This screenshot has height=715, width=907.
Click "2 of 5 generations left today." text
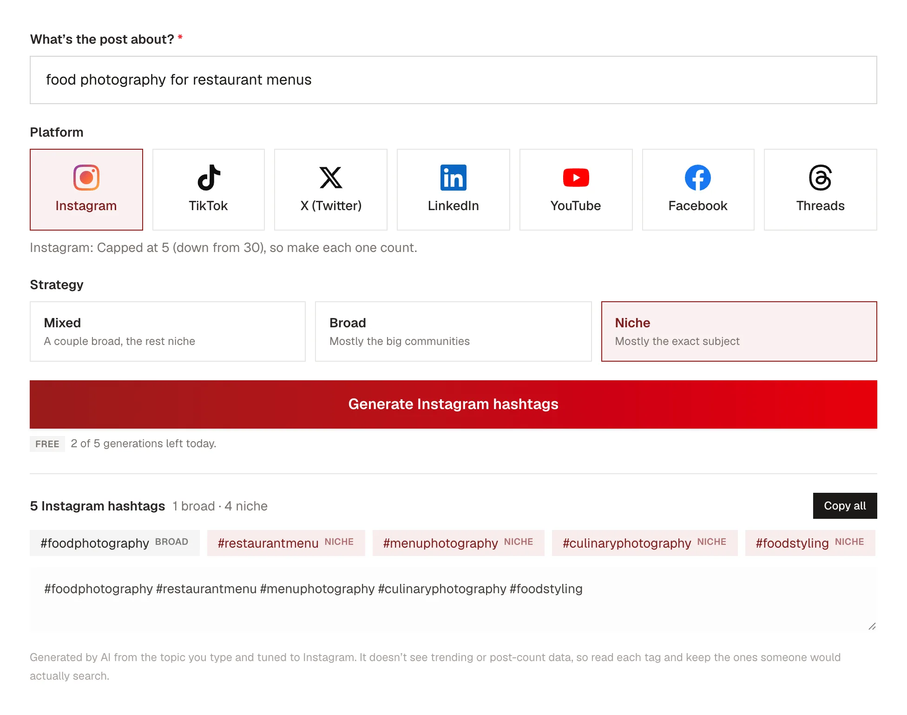(144, 444)
